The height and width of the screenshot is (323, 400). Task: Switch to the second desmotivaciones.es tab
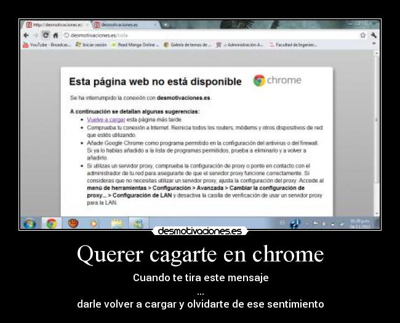click(x=126, y=25)
